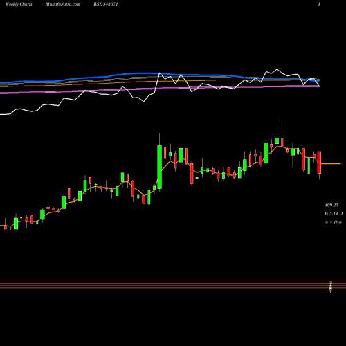Screen dimensions: 346x346
Task: Click the candle with the highest upper wick
Action: tap(277, 140)
